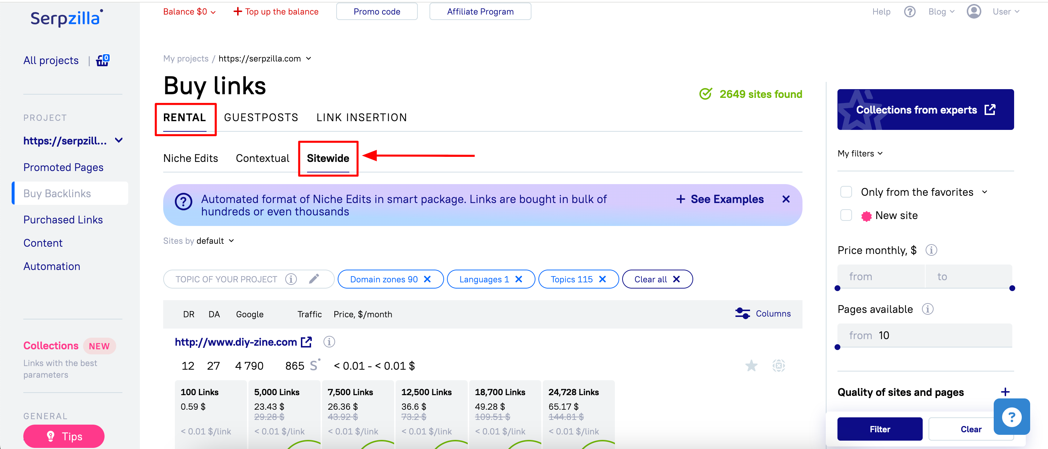Open the floating help chat button

tap(1011, 417)
